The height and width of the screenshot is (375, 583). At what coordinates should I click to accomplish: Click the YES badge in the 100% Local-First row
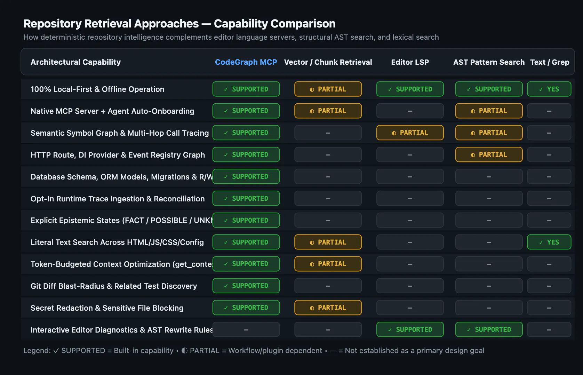click(549, 89)
